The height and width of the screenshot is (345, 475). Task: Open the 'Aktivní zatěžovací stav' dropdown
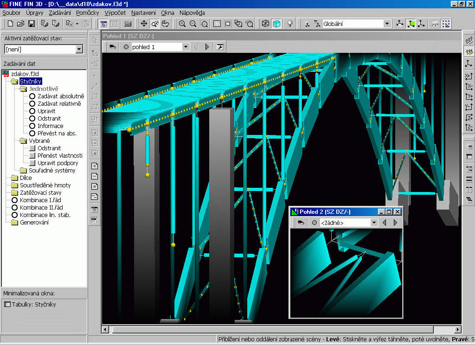pyautogui.click(x=79, y=49)
